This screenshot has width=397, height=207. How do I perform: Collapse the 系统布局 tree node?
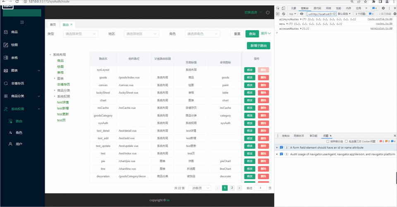[50, 55]
